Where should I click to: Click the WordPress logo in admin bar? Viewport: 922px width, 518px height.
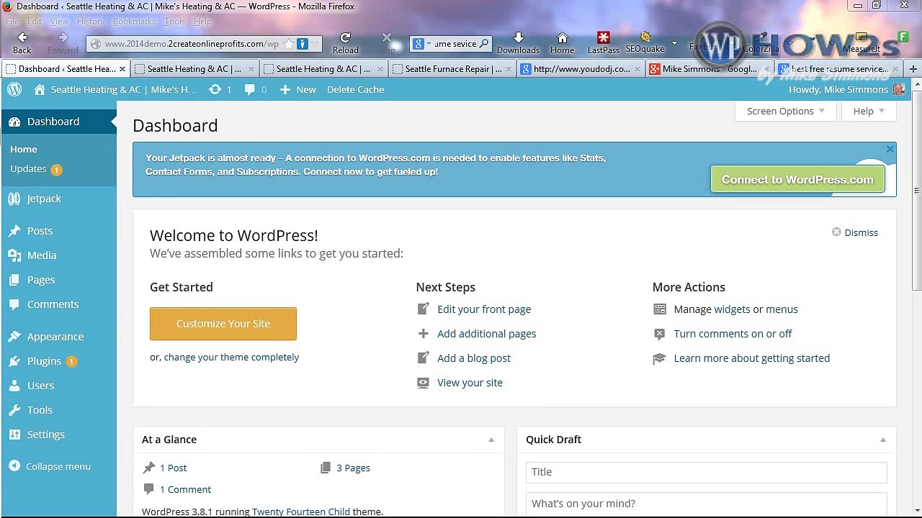click(14, 89)
